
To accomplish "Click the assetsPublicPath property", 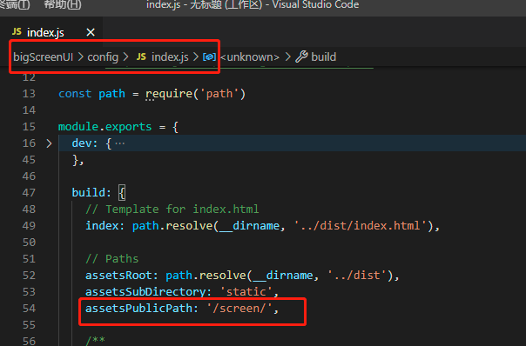I will [138, 308].
